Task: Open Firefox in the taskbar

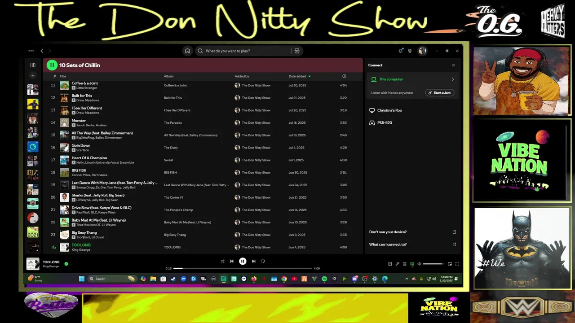Action: tap(254, 279)
